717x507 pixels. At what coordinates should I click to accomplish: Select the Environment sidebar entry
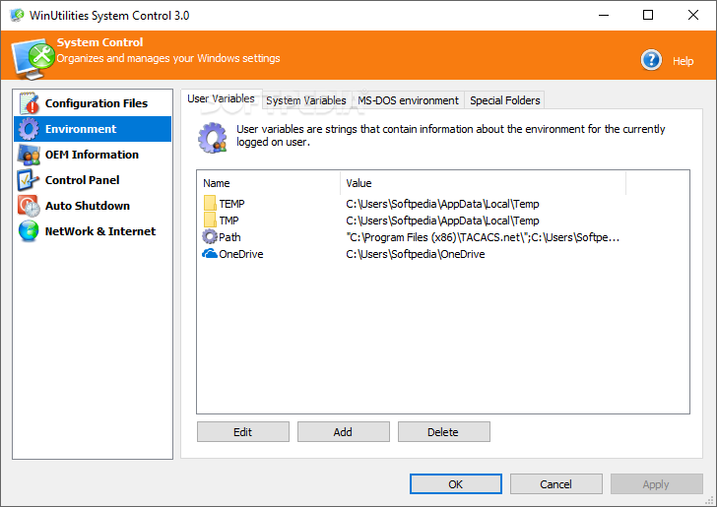click(x=93, y=129)
